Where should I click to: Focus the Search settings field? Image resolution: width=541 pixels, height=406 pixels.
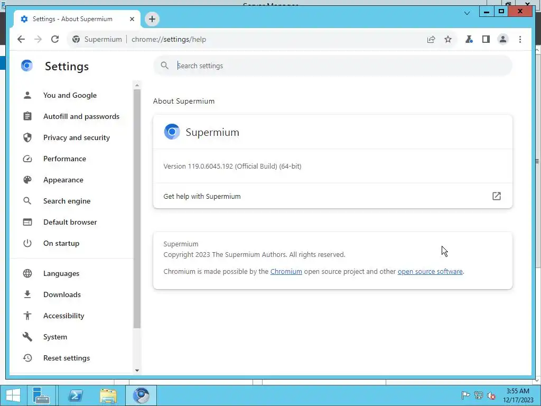333,66
